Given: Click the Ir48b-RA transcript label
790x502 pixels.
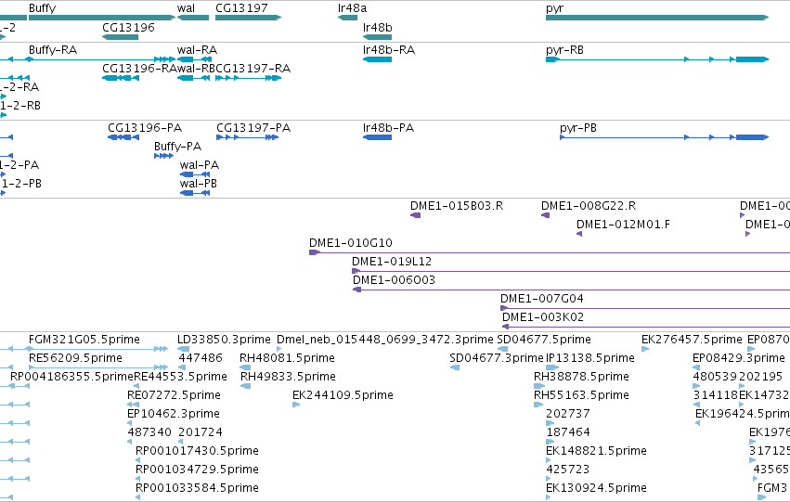Looking at the screenshot, I should coord(388,50).
